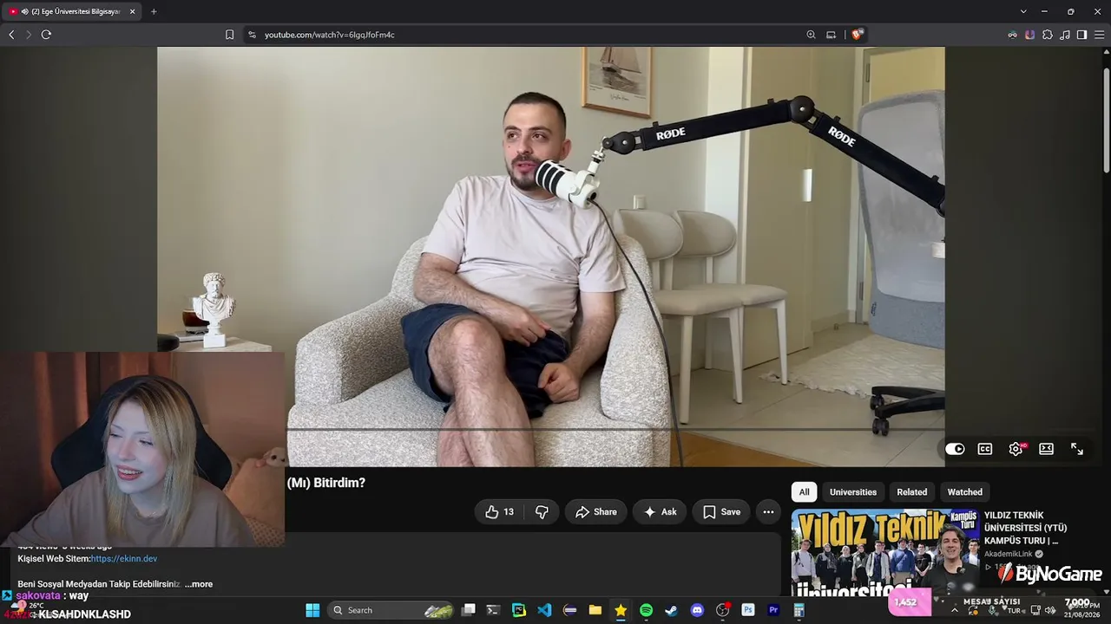The width and height of the screenshot is (1111, 624).
Task: Open the Extensions puzzle icon
Action: (1048, 35)
